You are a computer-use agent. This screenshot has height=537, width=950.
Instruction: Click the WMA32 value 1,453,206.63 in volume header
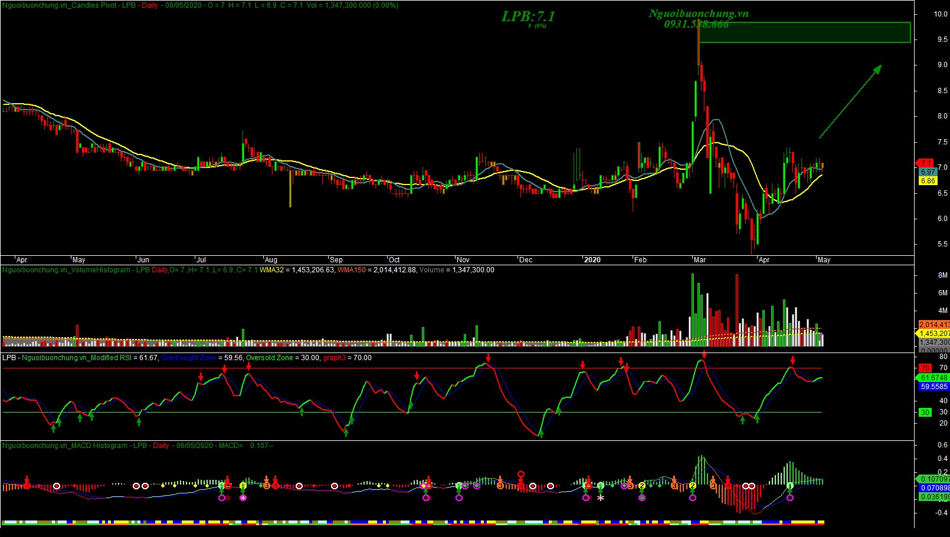pos(314,270)
